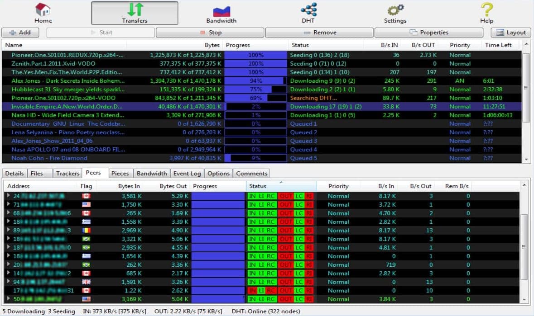Sort peers by Status column header
Image resolution: width=534 pixels, height=316 pixels.
258,186
